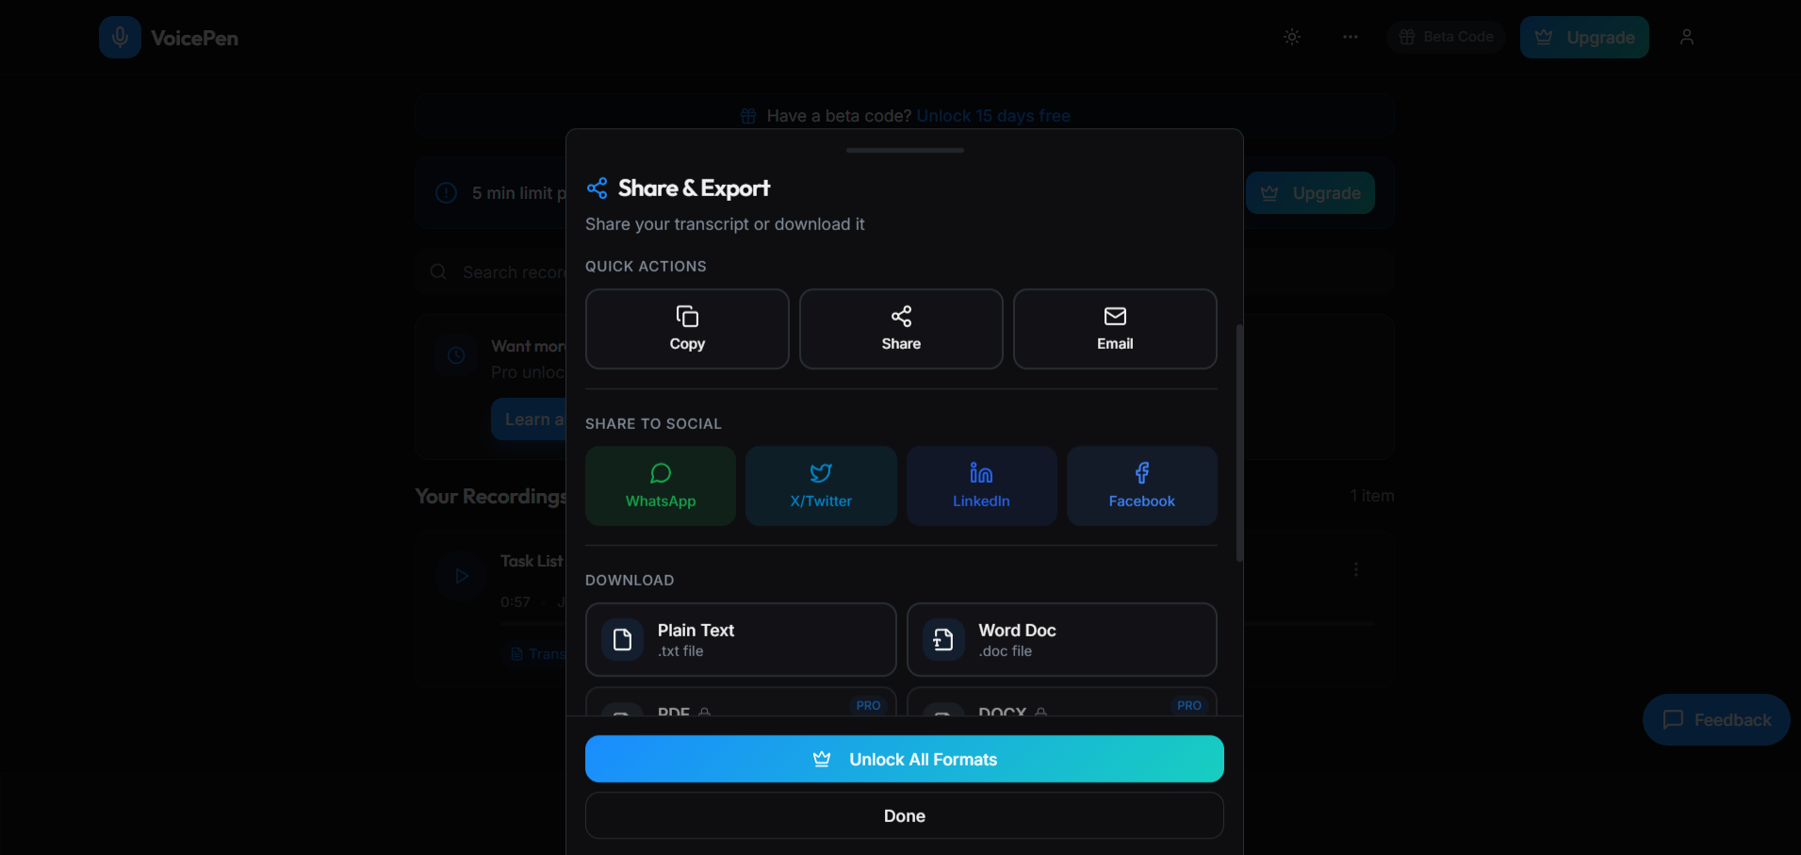Click the 'QUICK ACTIONS' section label
Image resolution: width=1801 pixels, height=855 pixels.
click(646, 267)
